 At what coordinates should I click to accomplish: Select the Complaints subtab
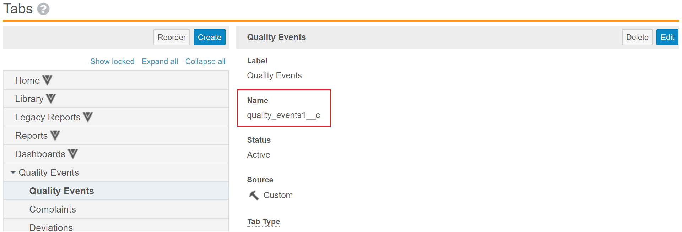(x=53, y=209)
